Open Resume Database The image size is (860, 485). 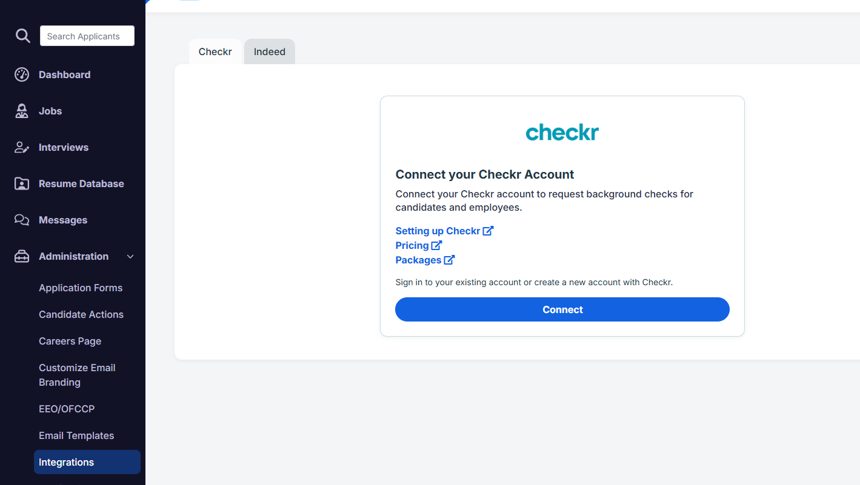click(81, 183)
